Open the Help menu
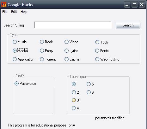The height and width of the screenshot is (129, 147). pyautogui.click(x=24, y=12)
